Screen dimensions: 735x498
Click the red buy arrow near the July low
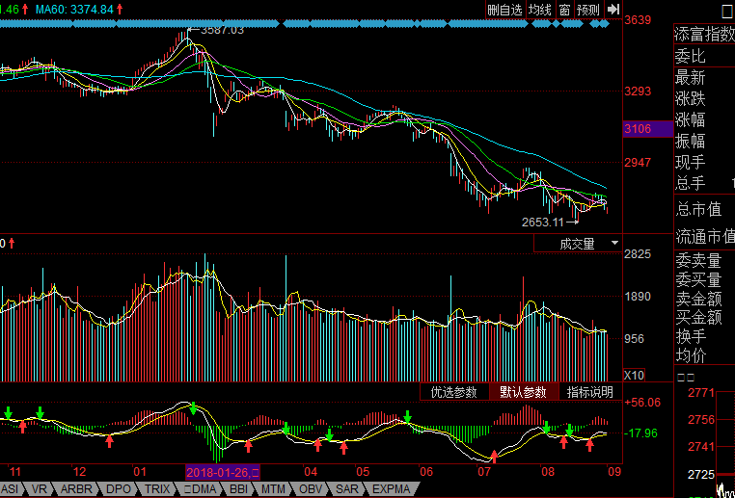pos(494,456)
